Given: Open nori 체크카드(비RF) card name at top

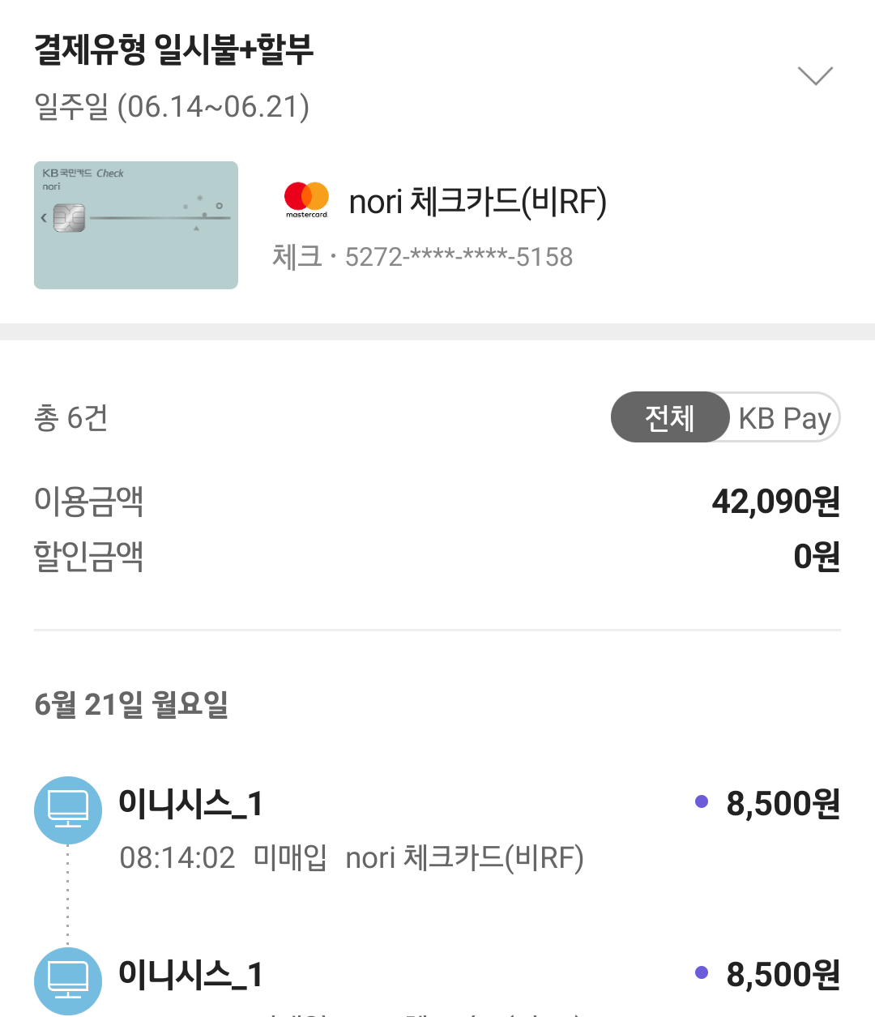Looking at the screenshot, I should 477,202.
